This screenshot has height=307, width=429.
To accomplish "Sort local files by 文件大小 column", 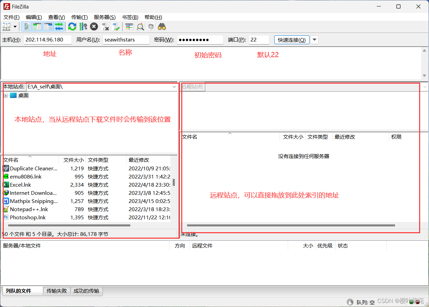I will click(72, 160).
